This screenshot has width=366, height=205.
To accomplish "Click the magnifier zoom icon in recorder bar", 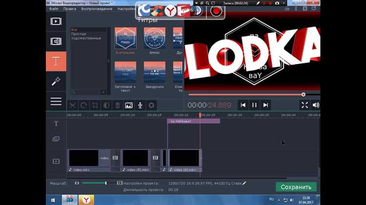I will (x=207, y=3).
